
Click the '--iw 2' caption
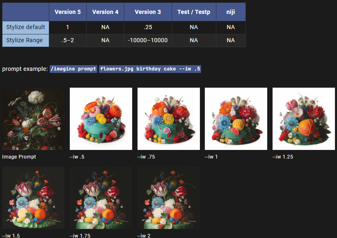point(144,236)
